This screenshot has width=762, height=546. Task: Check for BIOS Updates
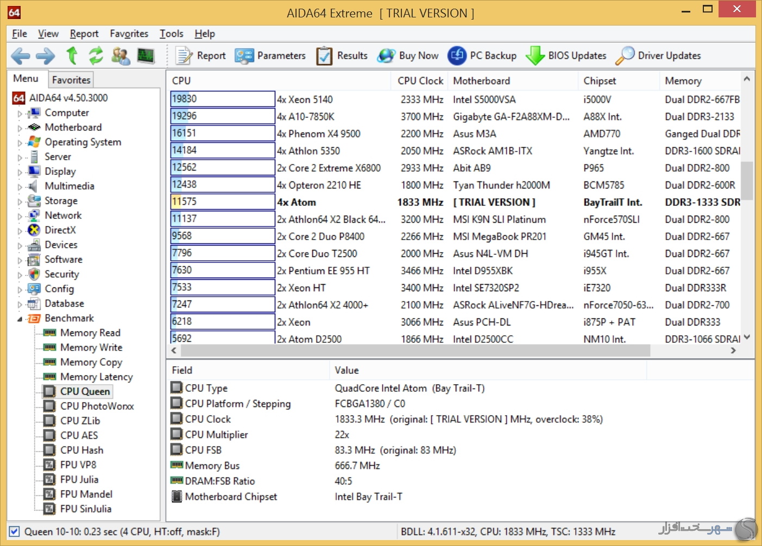[565, 55]
